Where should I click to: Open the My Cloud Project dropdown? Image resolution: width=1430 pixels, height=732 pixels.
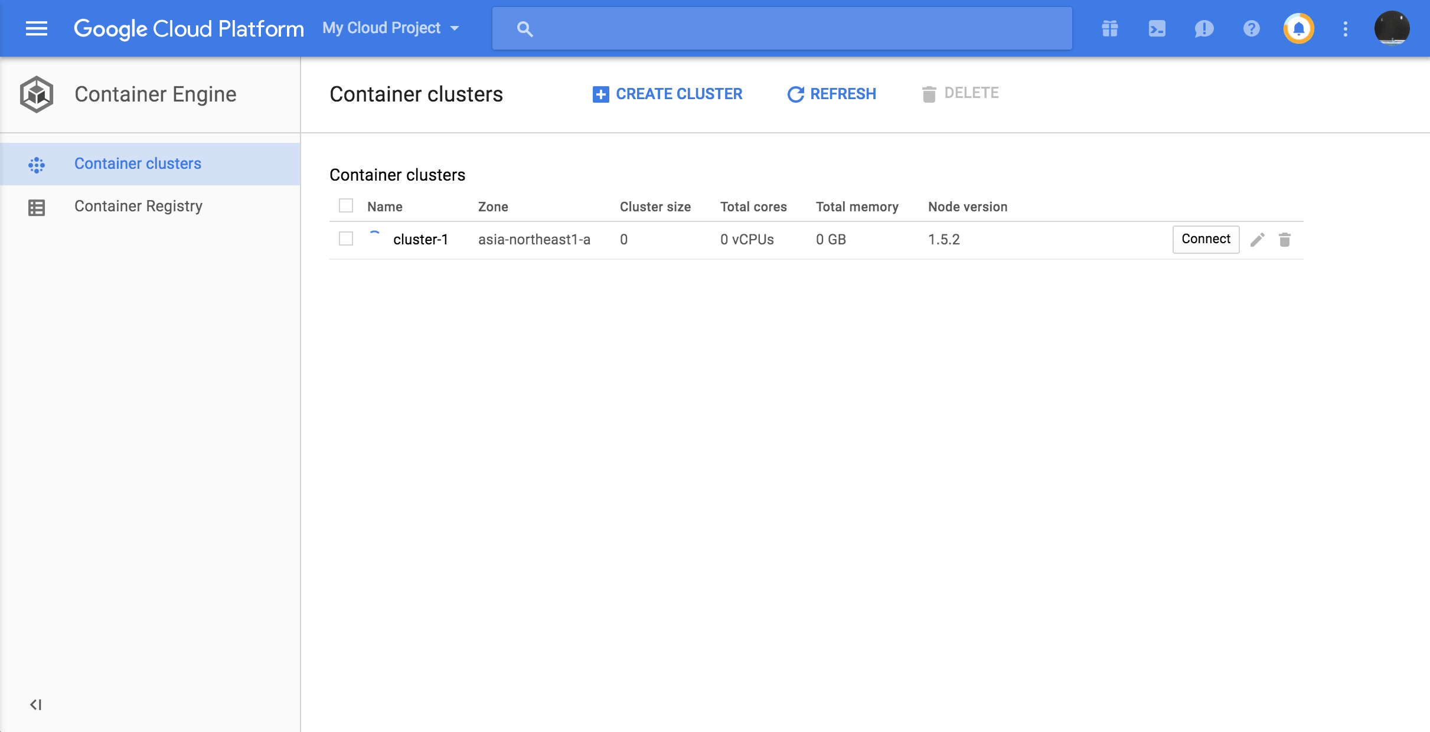click(x=391, y=28)
